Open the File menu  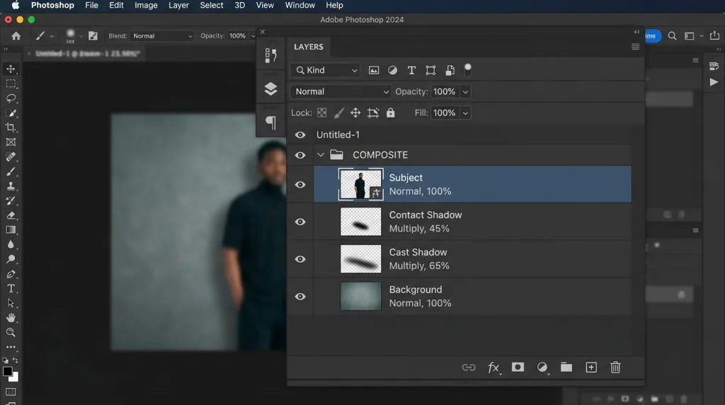pos(91,6)
